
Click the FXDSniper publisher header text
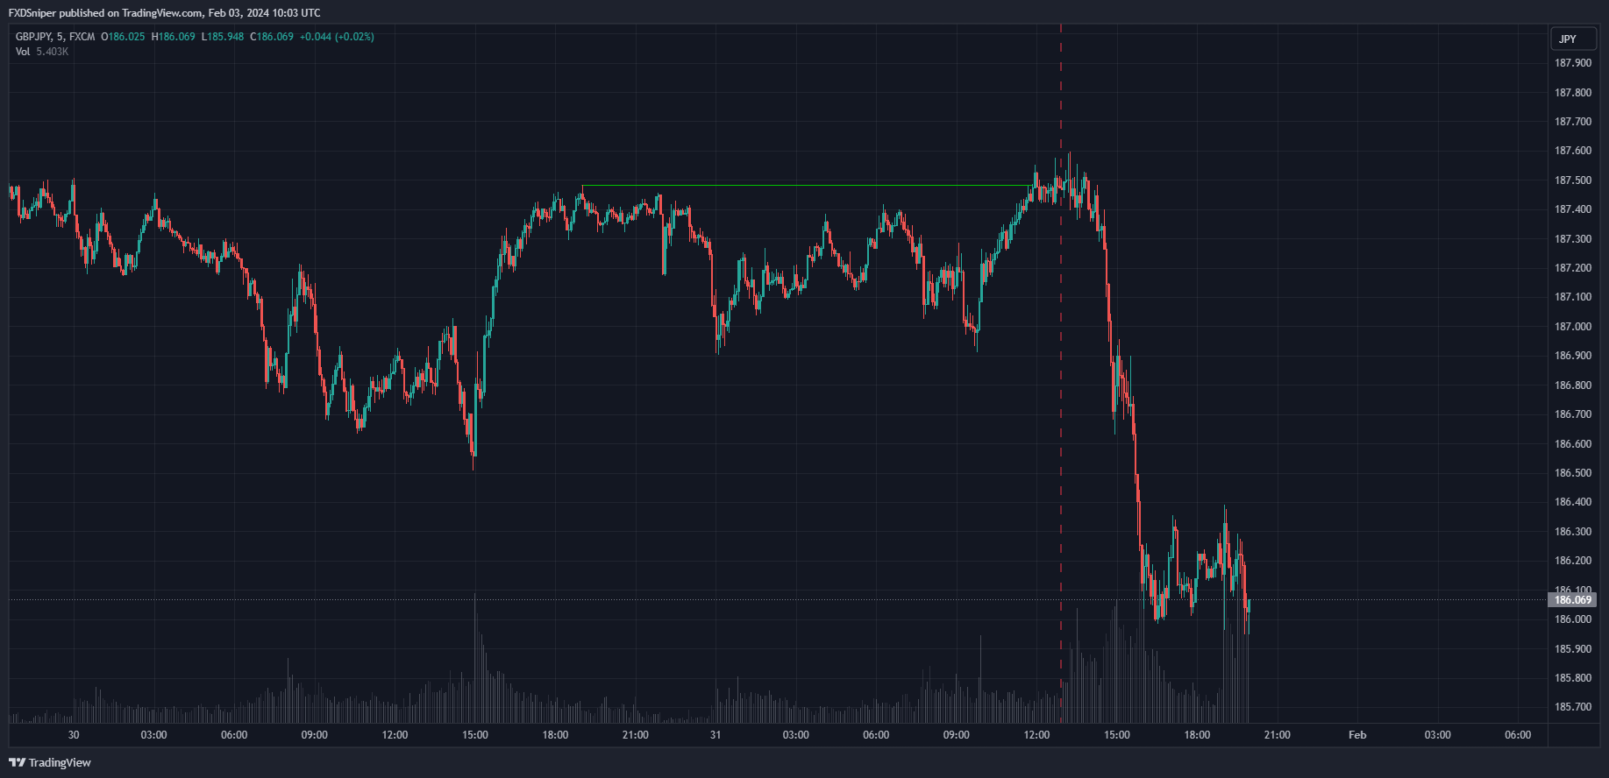(164, 13)
